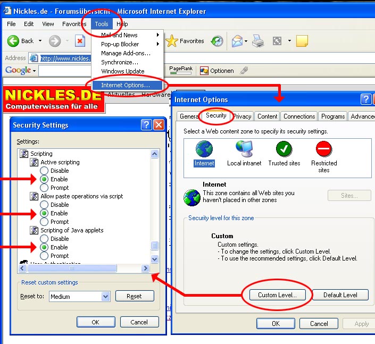Click Cancel in the Internet Options dialog
This screenshot has width=375, height=344.
click(319, 323)
